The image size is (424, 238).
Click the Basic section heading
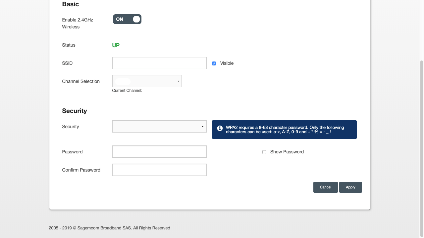pyautogui.click(x=70, y=4)
